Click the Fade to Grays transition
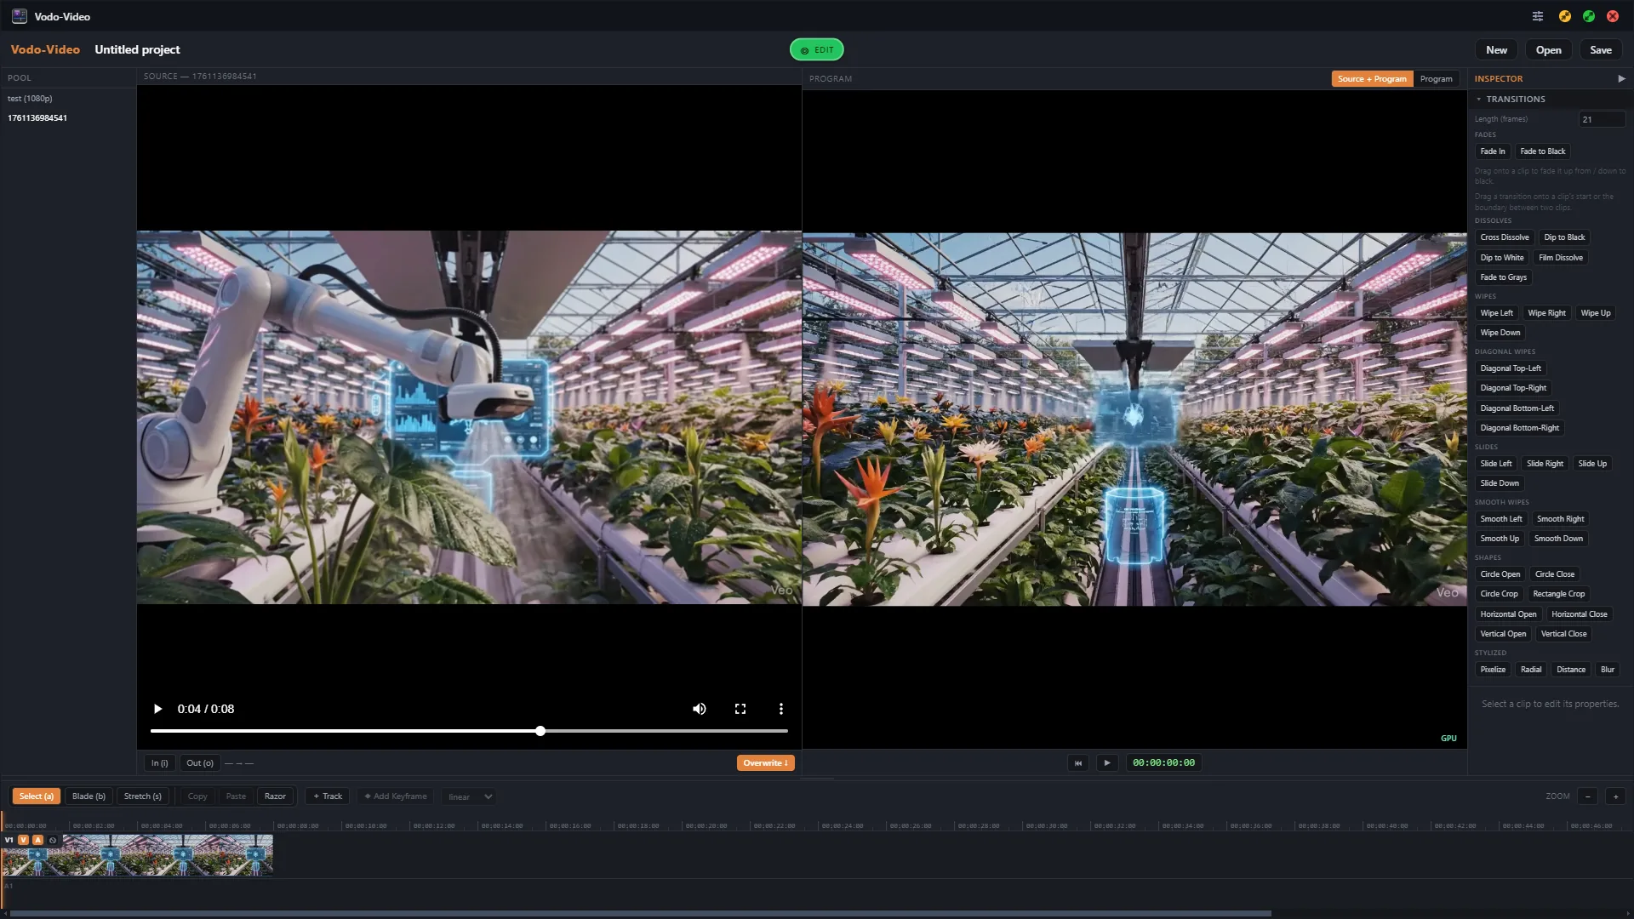The height and width of the screenshot is (919, 1634). click(x=1503, y=277)
